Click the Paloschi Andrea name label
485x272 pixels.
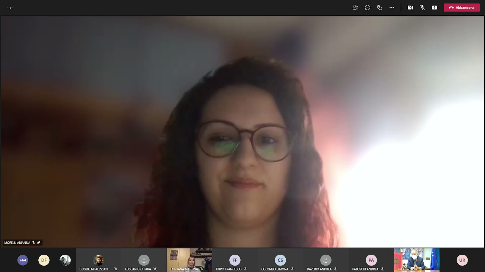coord(365,269)
